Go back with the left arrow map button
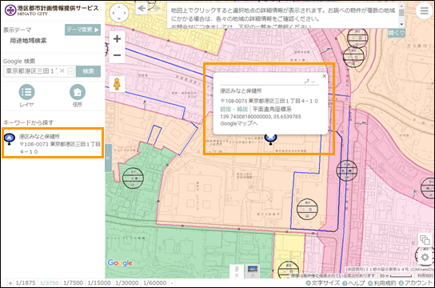This screenshot has width=435, height=288. 142,8
